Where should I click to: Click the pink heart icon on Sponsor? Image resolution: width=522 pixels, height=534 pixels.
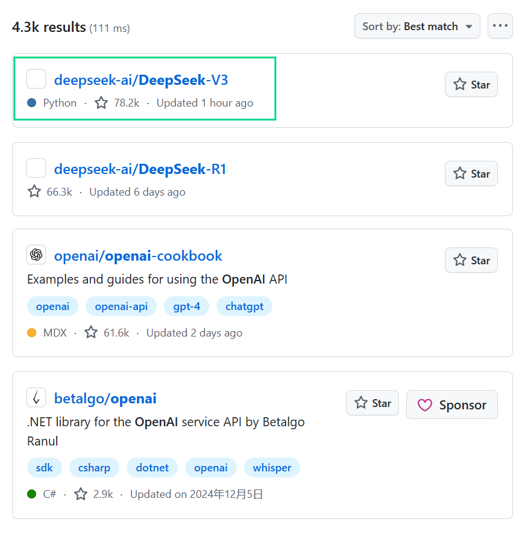point(425,405)
